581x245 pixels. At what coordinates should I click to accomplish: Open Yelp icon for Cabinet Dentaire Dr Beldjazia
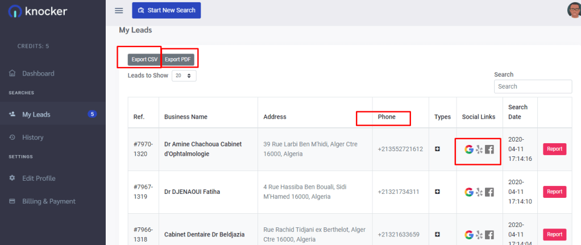point(479,235)
